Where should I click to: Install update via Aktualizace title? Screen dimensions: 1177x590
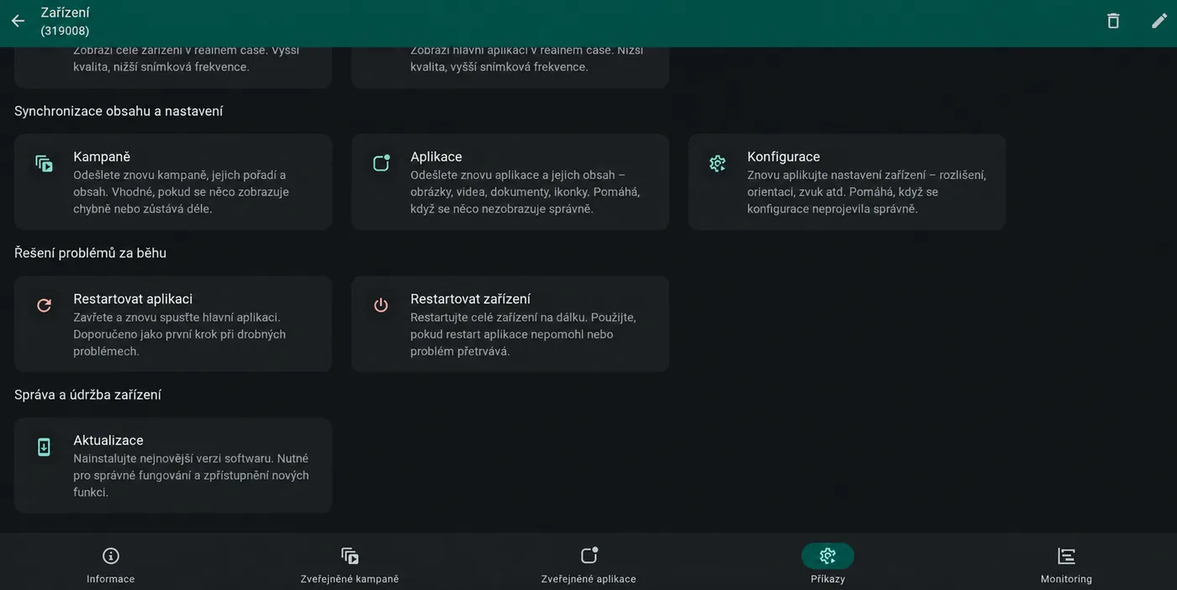(x=108, y=440)
